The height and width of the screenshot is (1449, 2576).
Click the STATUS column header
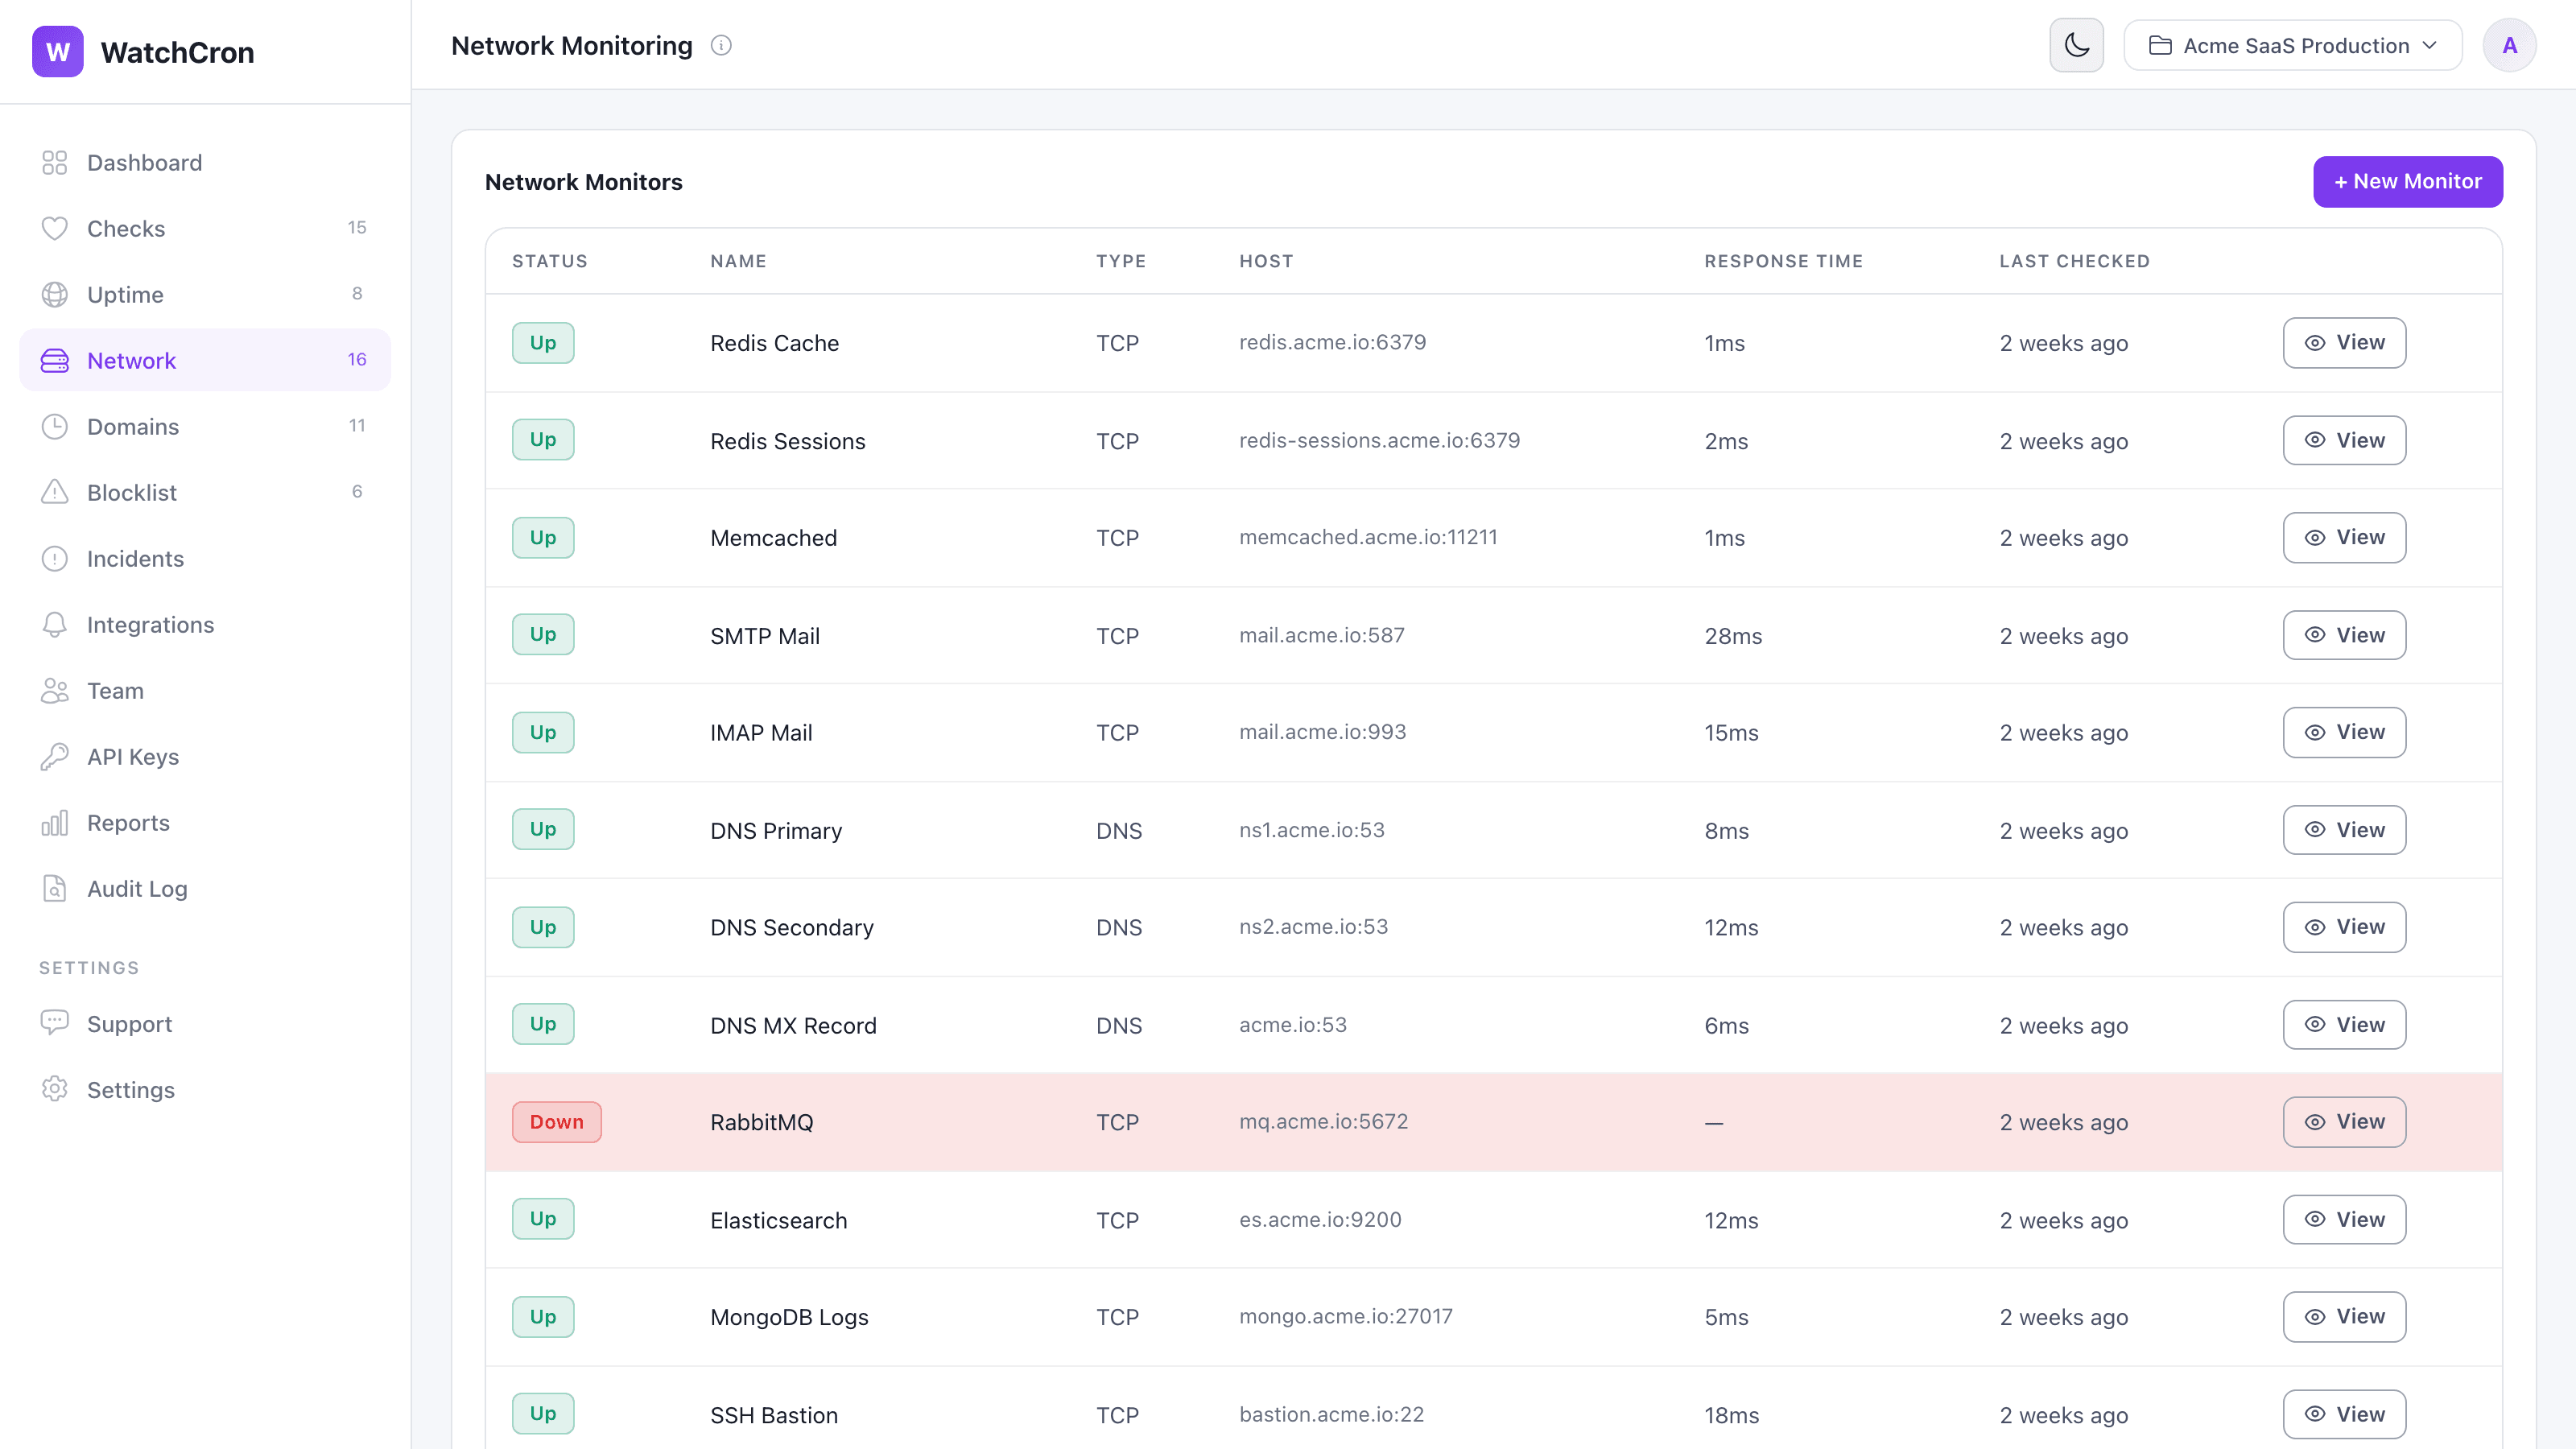(550, 261)
